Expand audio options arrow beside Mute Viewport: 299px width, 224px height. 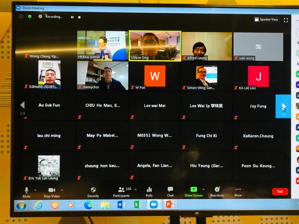click(36, 190)
